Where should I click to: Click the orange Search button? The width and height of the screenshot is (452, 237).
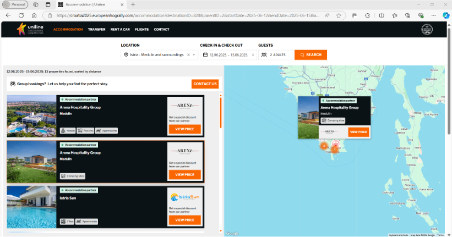click(x=311, y=55)
